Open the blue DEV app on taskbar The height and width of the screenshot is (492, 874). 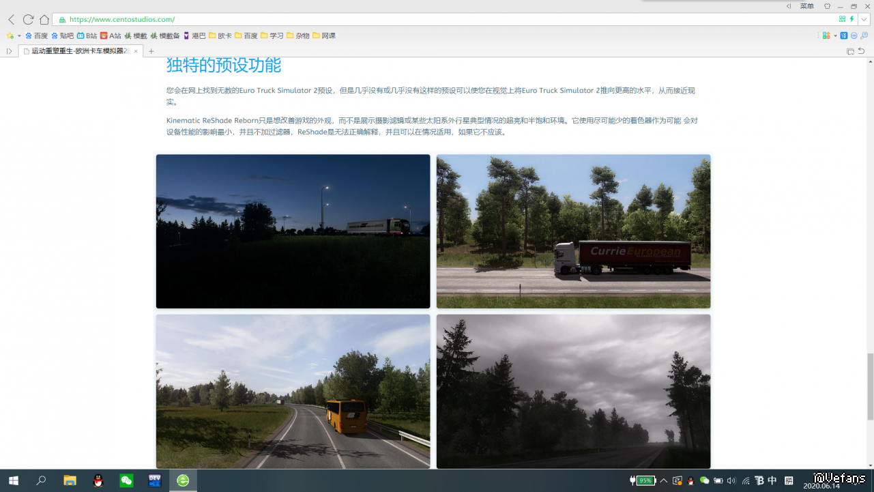[155, 480]
